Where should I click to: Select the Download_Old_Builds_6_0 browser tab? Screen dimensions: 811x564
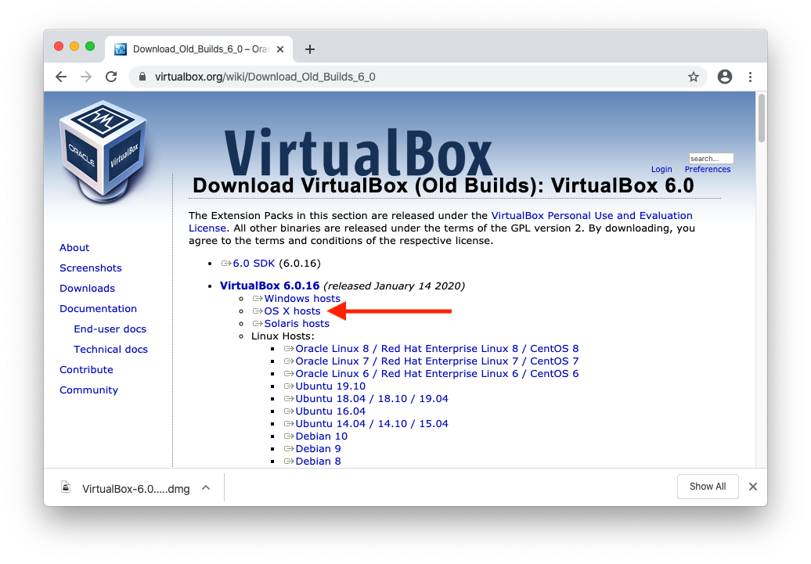199,49
